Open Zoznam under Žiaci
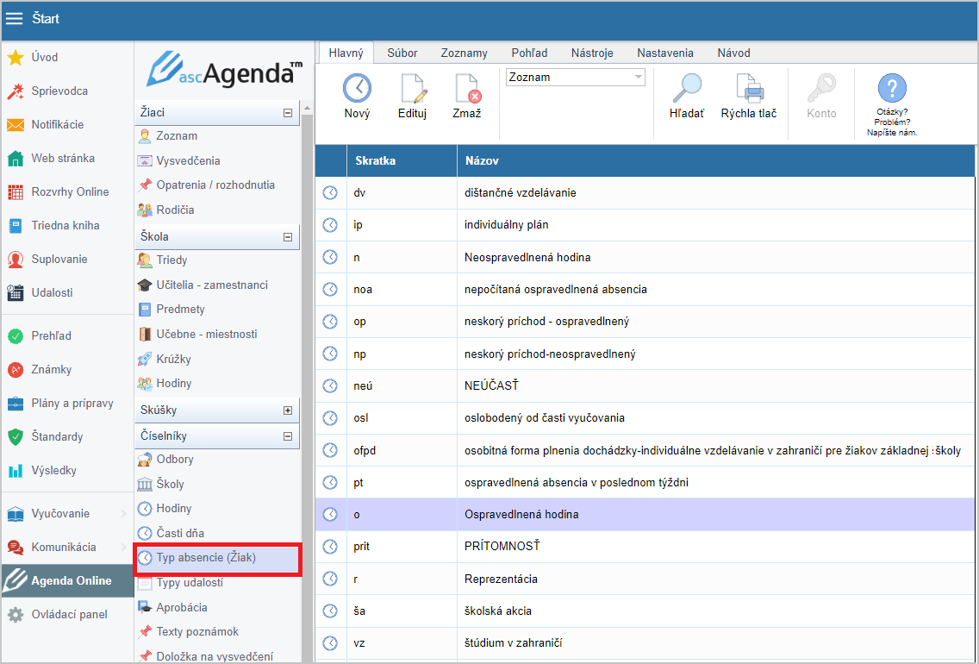 point(177,136)
